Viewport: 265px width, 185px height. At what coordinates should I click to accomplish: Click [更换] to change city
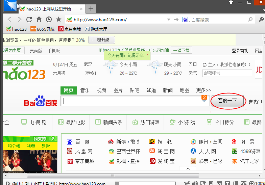point(90,73)
